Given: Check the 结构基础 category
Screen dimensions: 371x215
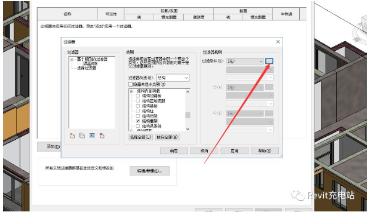Looking at the screenshot, I should (x=138, y=106).
